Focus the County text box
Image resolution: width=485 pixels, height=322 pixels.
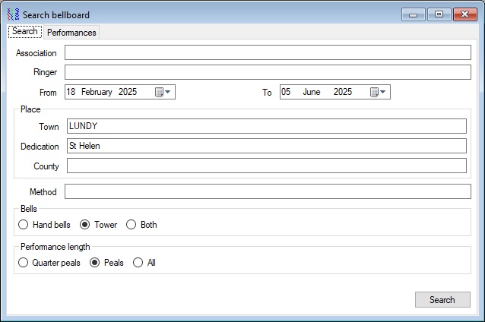point(266,166)
